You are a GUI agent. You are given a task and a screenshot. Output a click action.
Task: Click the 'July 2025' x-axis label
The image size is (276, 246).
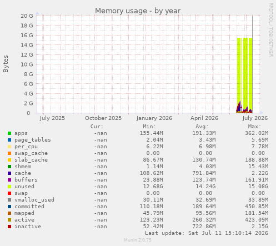[x=52, y=118]
